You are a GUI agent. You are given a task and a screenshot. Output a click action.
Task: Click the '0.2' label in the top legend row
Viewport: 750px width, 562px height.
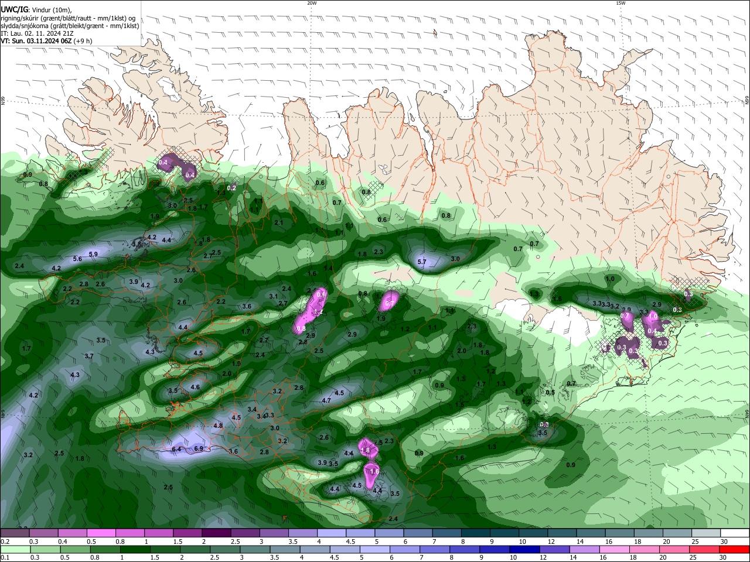[x=5, y=542]
